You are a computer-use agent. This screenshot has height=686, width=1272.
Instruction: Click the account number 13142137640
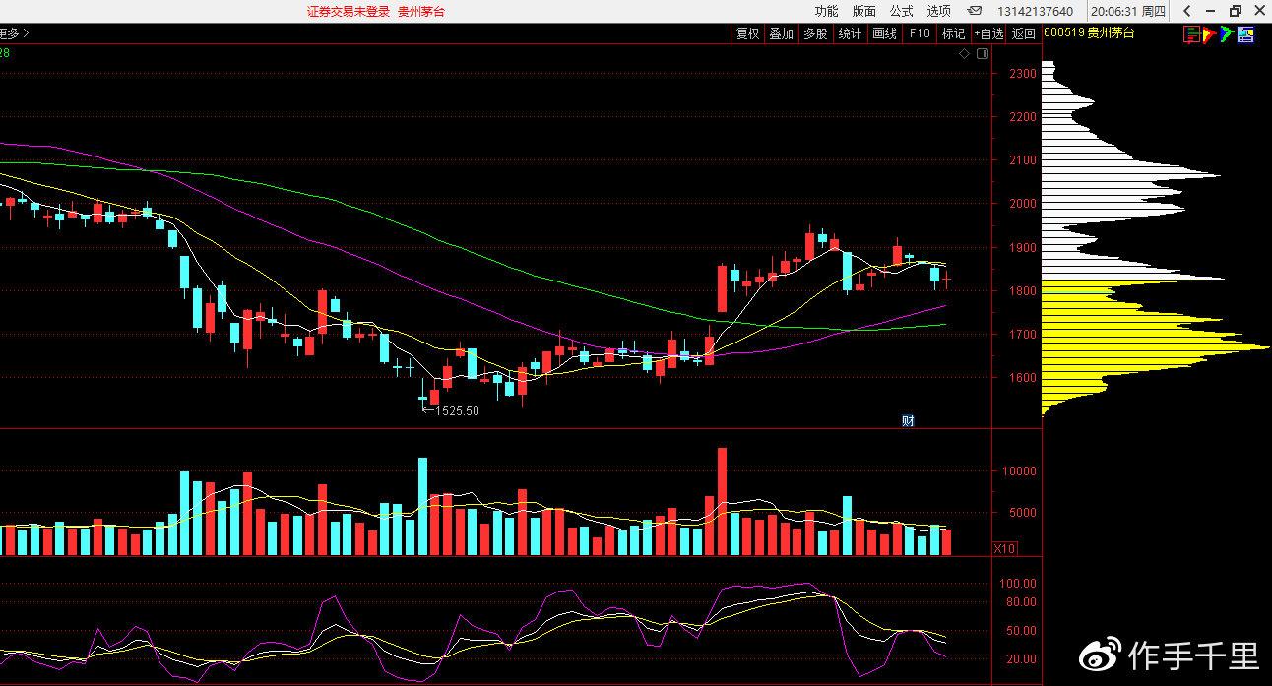(1035, 12)
